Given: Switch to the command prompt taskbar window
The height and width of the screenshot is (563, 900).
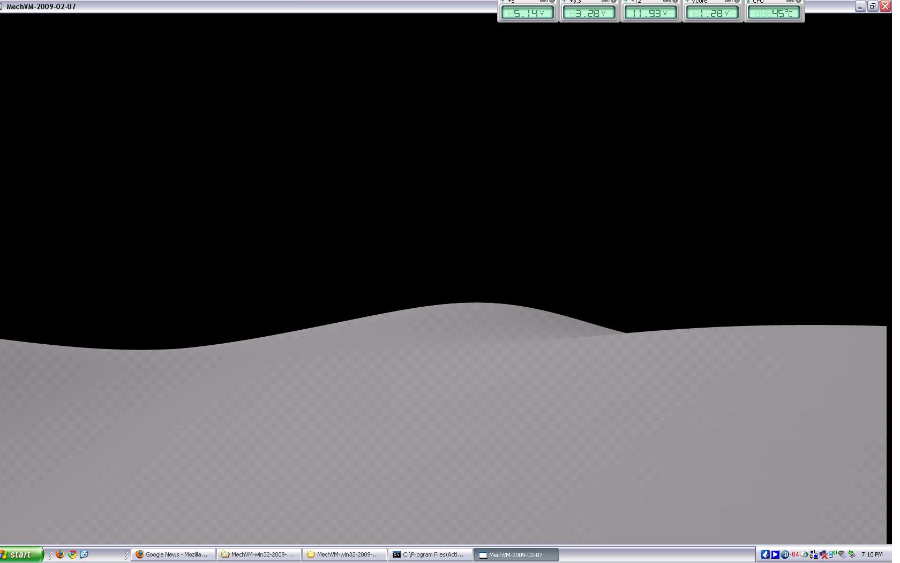Looking at the screenshot, I should coord(430,554).
